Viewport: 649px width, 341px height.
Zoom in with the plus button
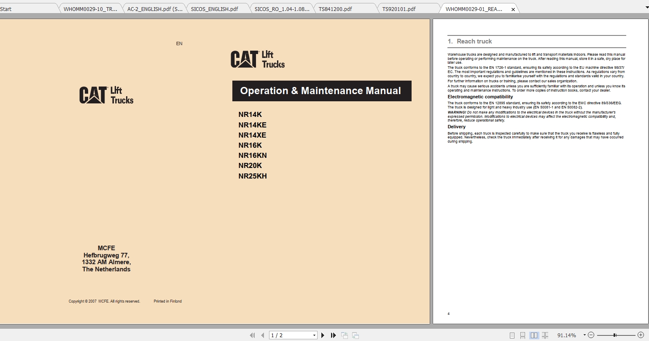641,335
